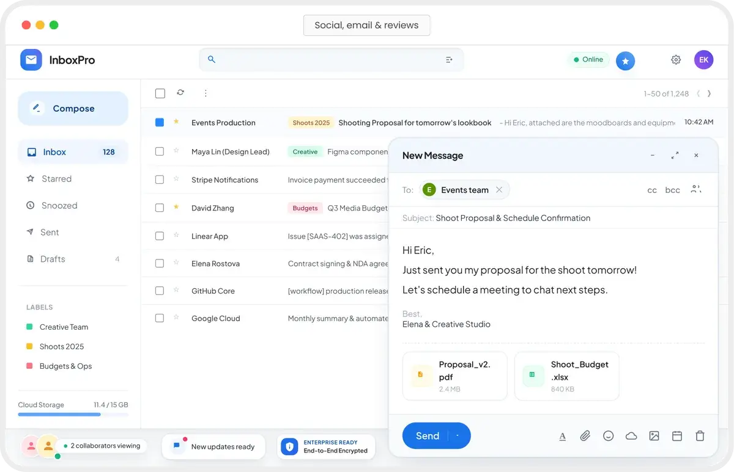This screenshot has width=734, height=472.
Task: Check the Linear App email checkbox
Action: [x=160, y=236]
